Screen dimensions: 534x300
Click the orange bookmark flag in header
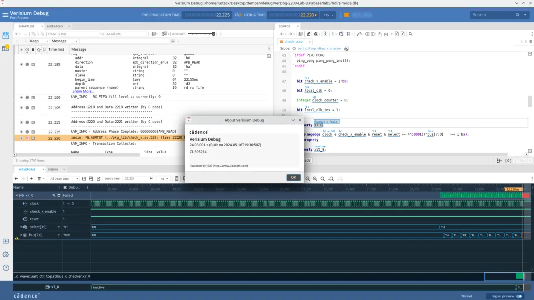tap(347, 15)
